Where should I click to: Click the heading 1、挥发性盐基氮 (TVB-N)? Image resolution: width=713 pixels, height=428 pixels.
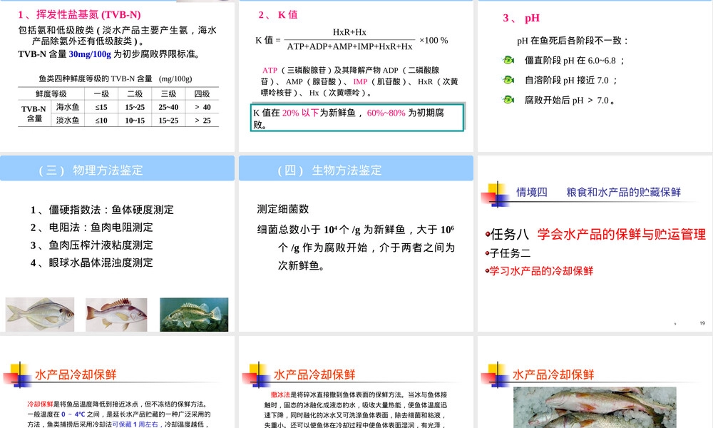80,14
